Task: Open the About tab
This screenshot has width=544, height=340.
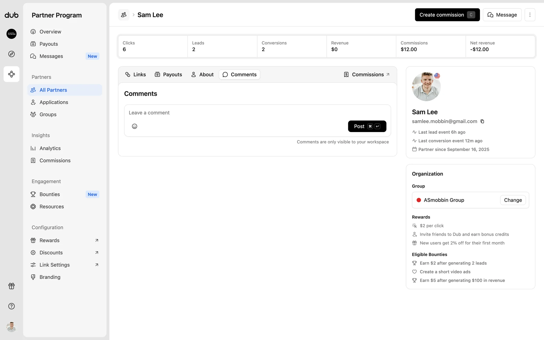Action: coord(202,75)
